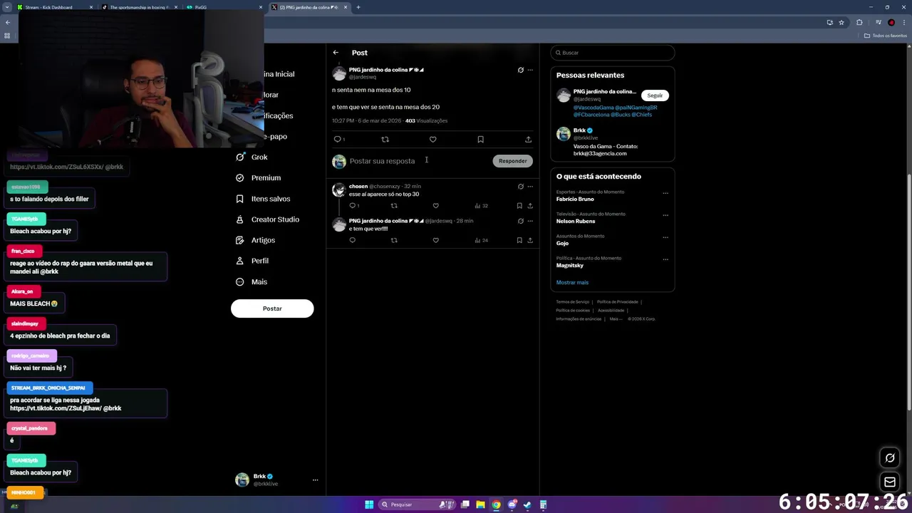Open trending topic Nelson Rubens
Screen dimensions: 912x513
tap(576, 222)
